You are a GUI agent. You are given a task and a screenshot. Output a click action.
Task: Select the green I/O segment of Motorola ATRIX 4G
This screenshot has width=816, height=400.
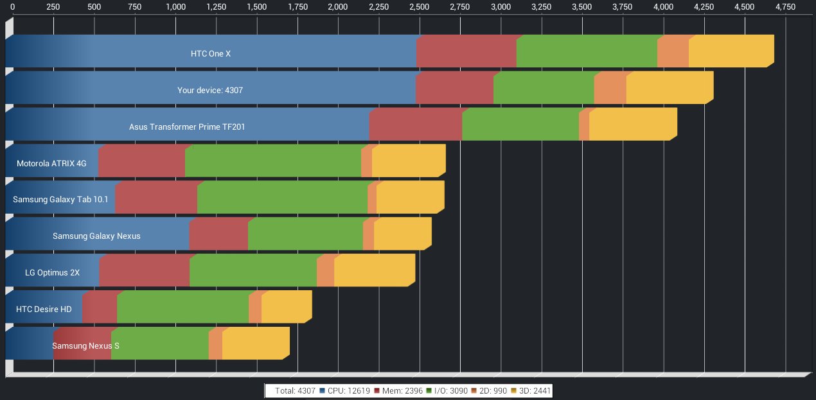coord(273,161)
